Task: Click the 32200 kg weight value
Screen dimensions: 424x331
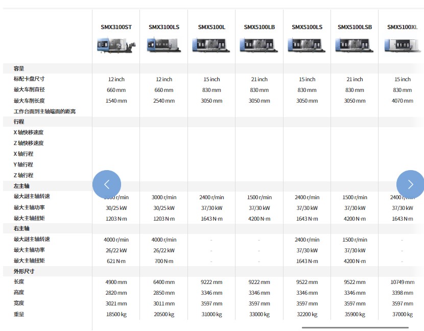Action: coord(307,315)
